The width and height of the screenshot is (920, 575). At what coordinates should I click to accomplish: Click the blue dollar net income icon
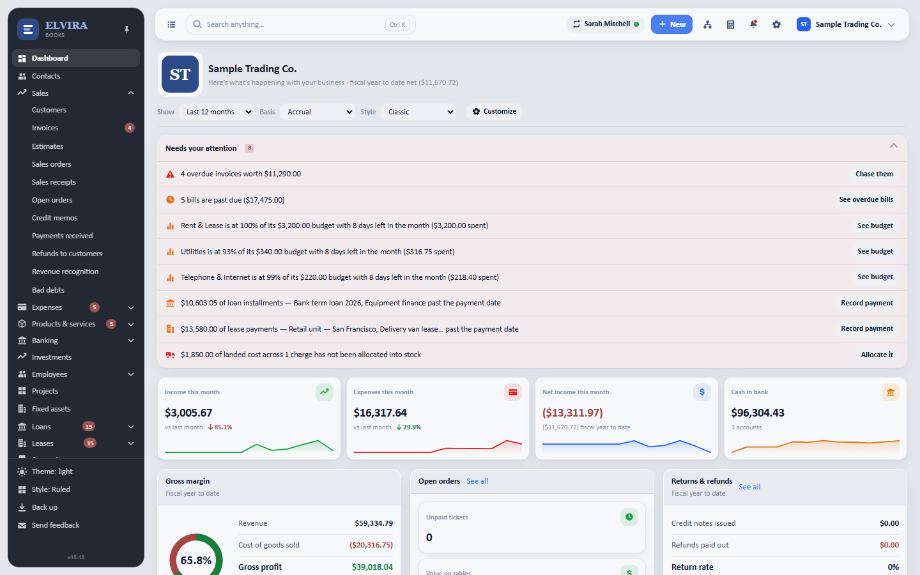tap(702, 392)
